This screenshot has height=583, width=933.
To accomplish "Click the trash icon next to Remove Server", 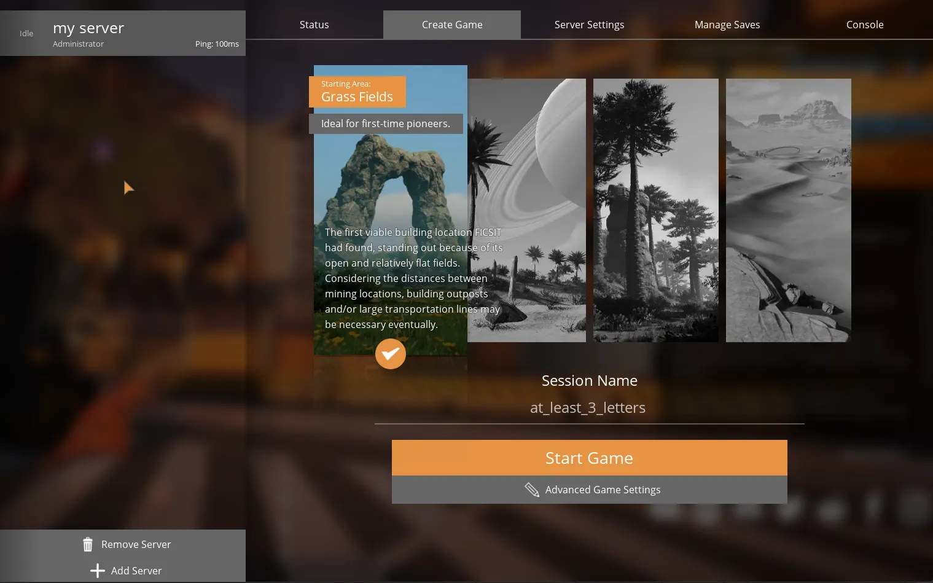I will [87, 544].
